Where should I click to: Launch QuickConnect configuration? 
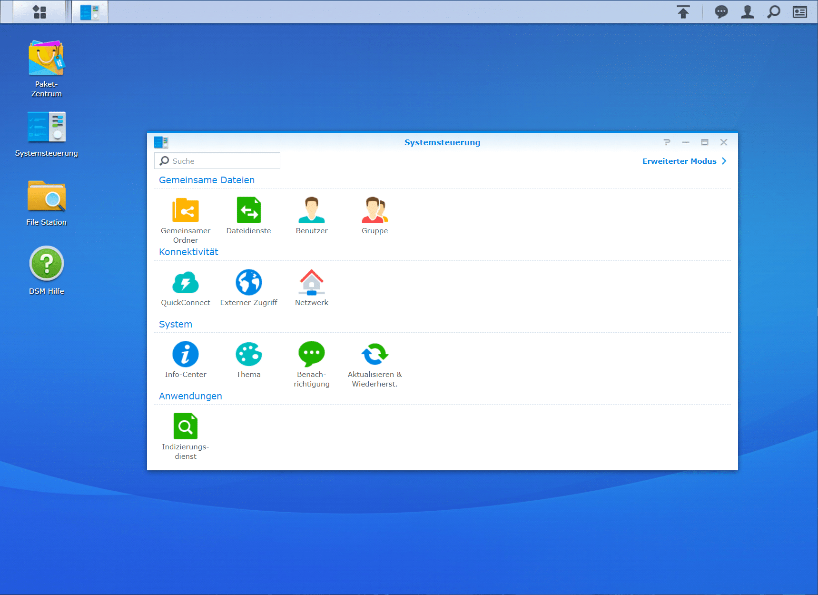[x=185, y=283]
